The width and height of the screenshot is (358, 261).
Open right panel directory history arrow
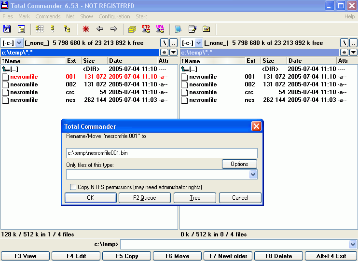click(354, 53)
